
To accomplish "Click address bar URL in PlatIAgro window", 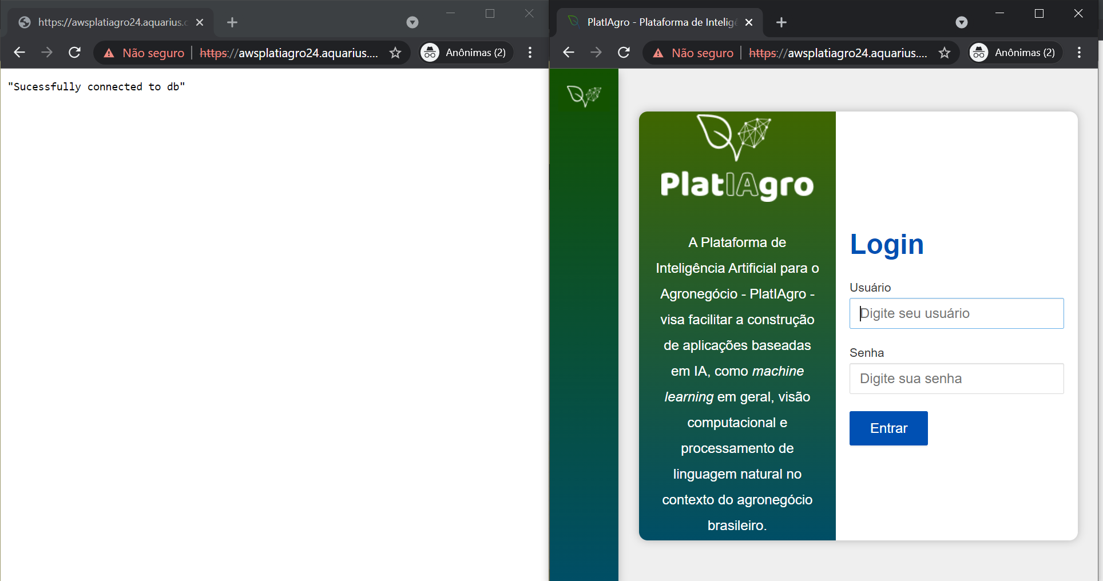I will (x=838, y=53).
